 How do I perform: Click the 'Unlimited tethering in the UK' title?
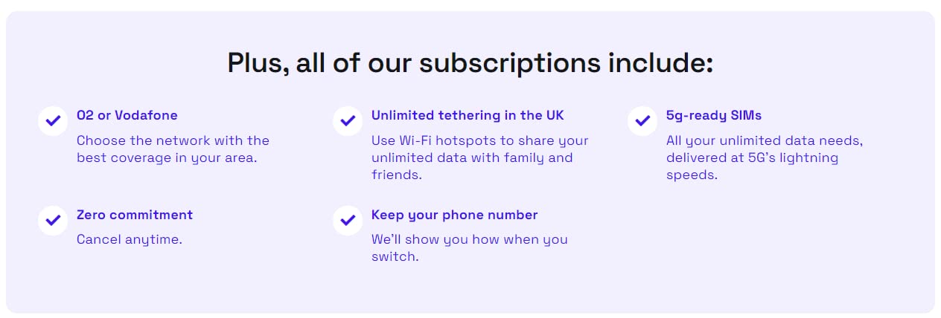coord(468,115)
